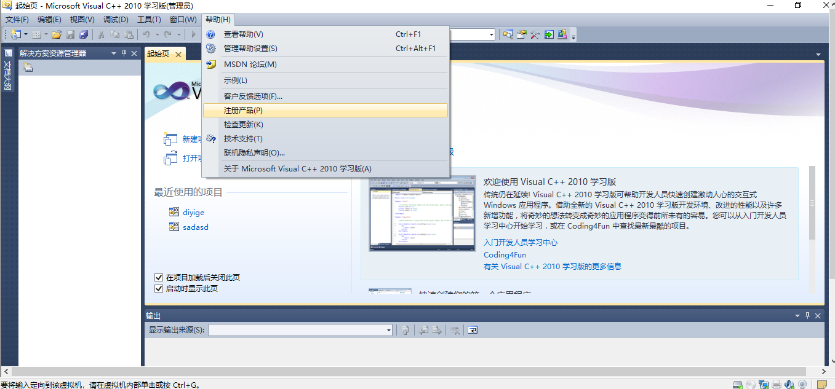Choose 'Manage Help Settings' menu entry

click(x=326, y=48)
